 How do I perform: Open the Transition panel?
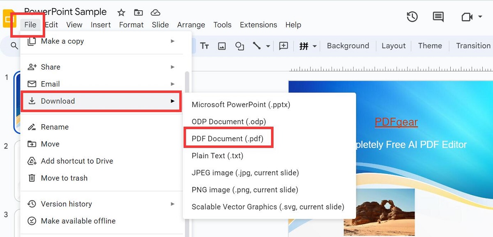point(473,46)
